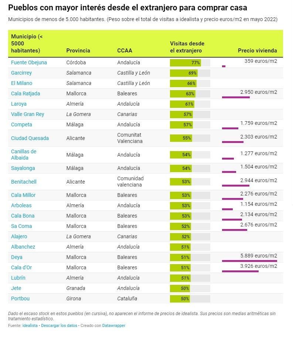Viewport: 293px width, 338px height.
Task: Click the Precio vivienda column header
Action: 257,51
